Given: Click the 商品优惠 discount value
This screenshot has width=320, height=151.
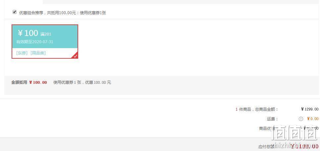Looking at the screenshot, I should (x=310, y=128).
